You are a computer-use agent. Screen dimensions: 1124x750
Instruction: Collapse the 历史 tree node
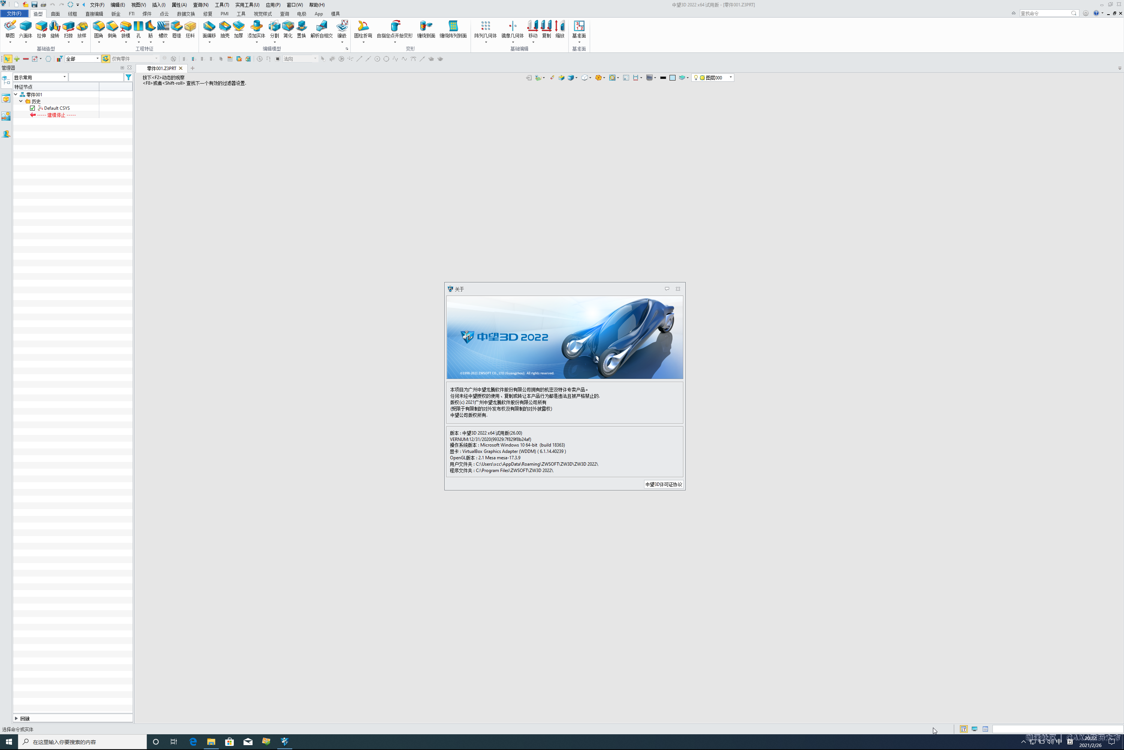click(x=21, y=101)
